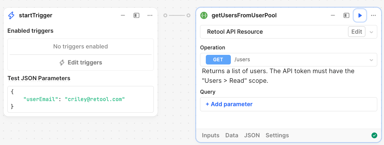Image resolution: width=384 pixels, height=145 pixels.
Task: Edit the Retool API Resource
Action: tap(357, 31)
